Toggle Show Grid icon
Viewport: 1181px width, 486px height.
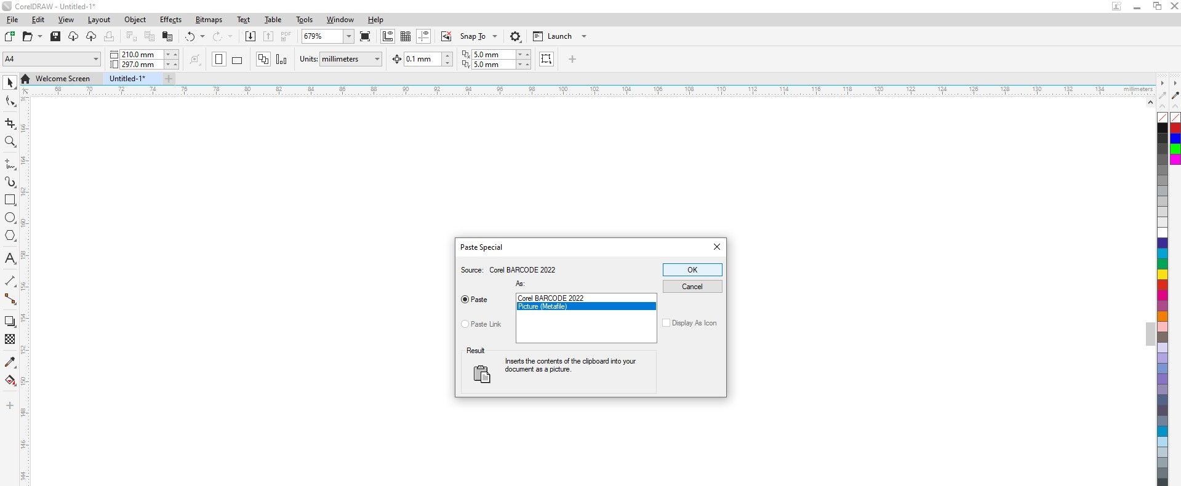coord(406,36)
